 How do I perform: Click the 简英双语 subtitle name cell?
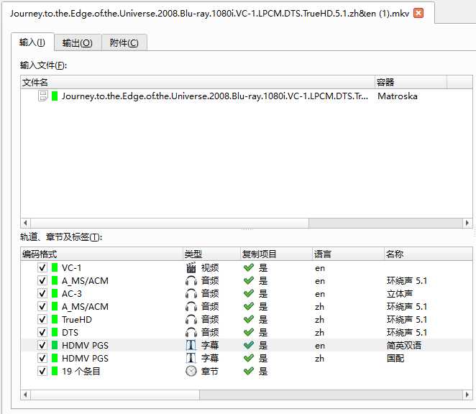pos(404,345)
